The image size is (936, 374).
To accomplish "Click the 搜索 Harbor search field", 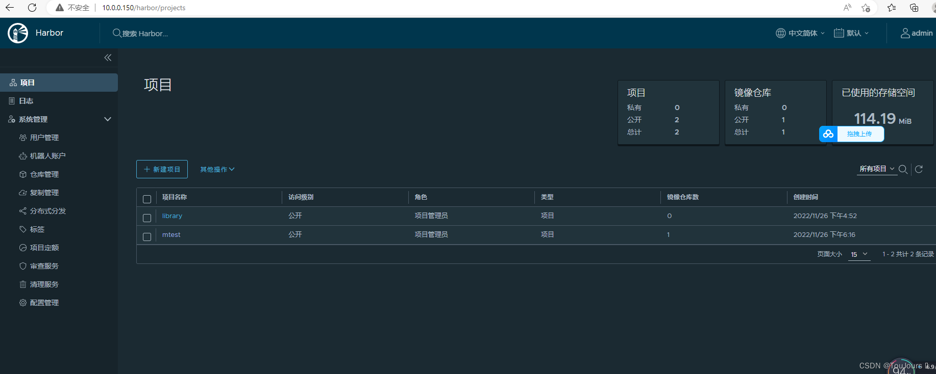I will [x=145, y=34].
